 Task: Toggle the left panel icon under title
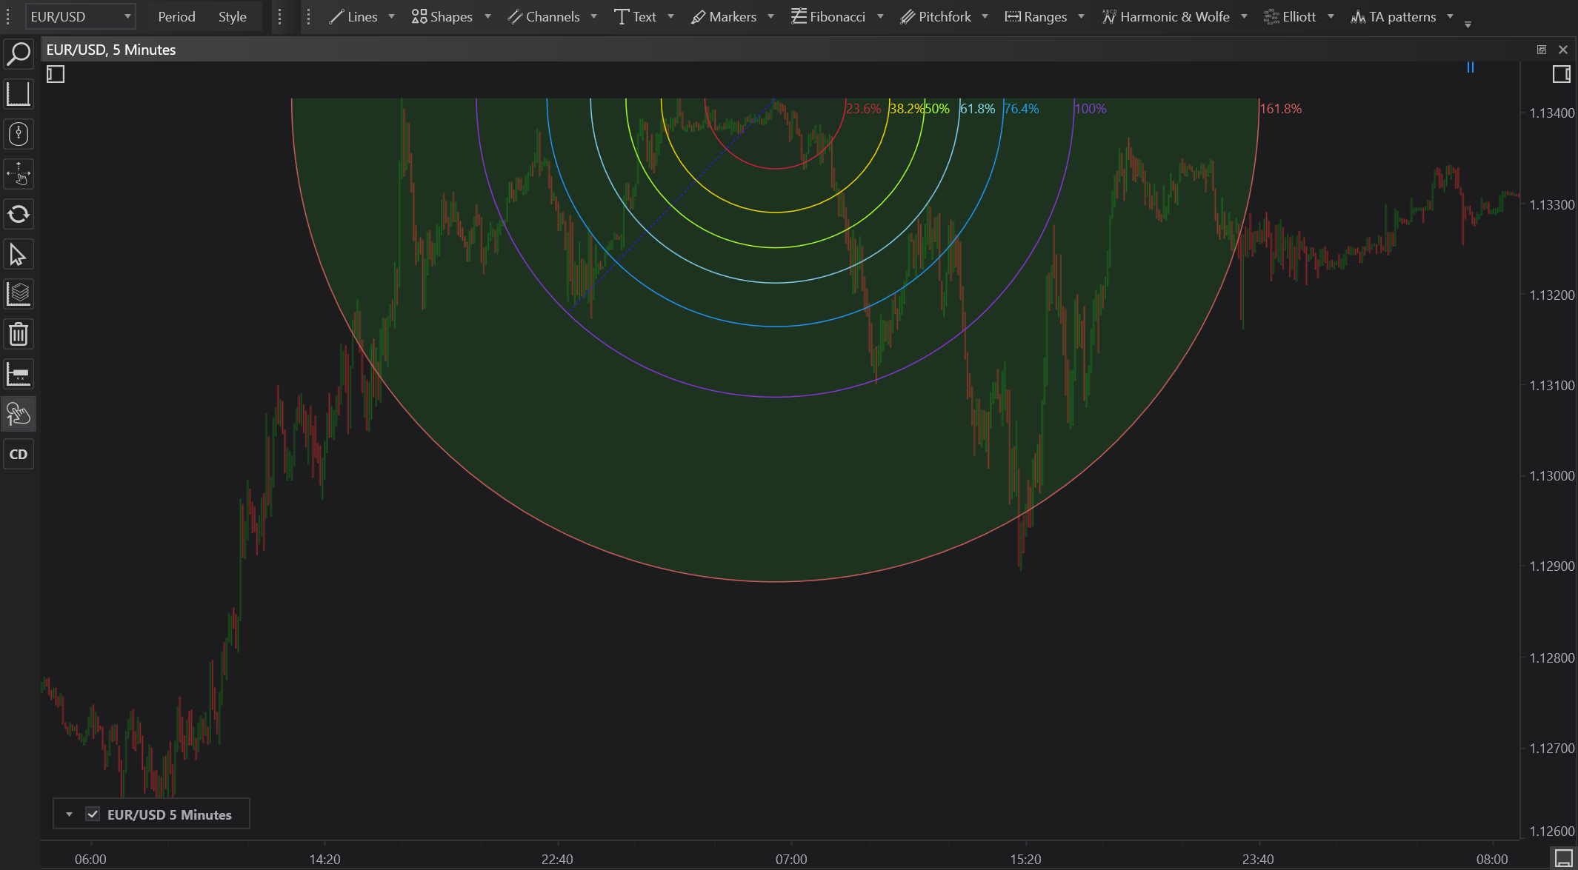[x=56, y=74]
